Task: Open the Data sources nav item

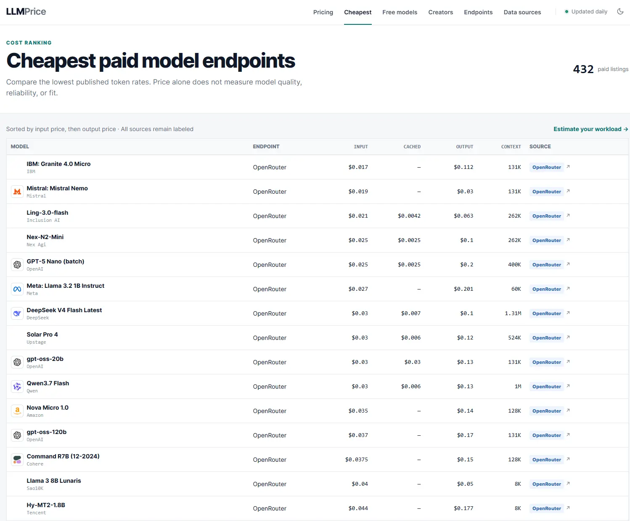Action: click(x=522, y=12)
